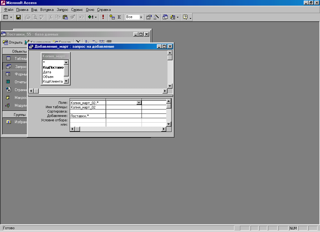Image resolution: width=320 pixels, height=232 pixels.
Task: Select the Дата field in table list
Action: [47, 72]
